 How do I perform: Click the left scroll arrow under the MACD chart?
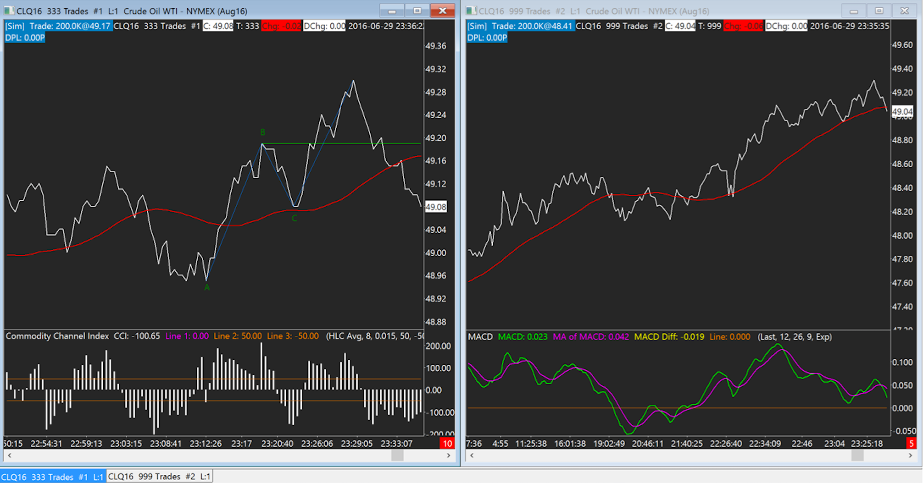[472, 455]
